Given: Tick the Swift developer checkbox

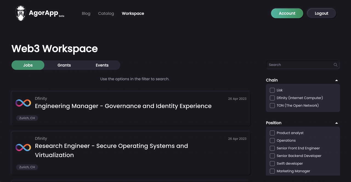Looking at the screenshot, I should [x=272, y=163].
